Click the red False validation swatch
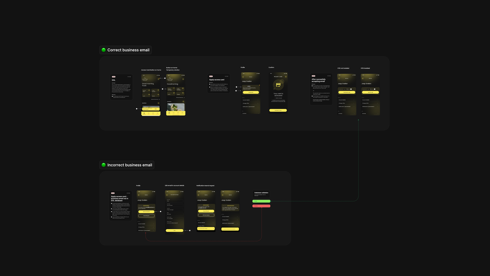The image size is (490, 276). tap(261, 206)
